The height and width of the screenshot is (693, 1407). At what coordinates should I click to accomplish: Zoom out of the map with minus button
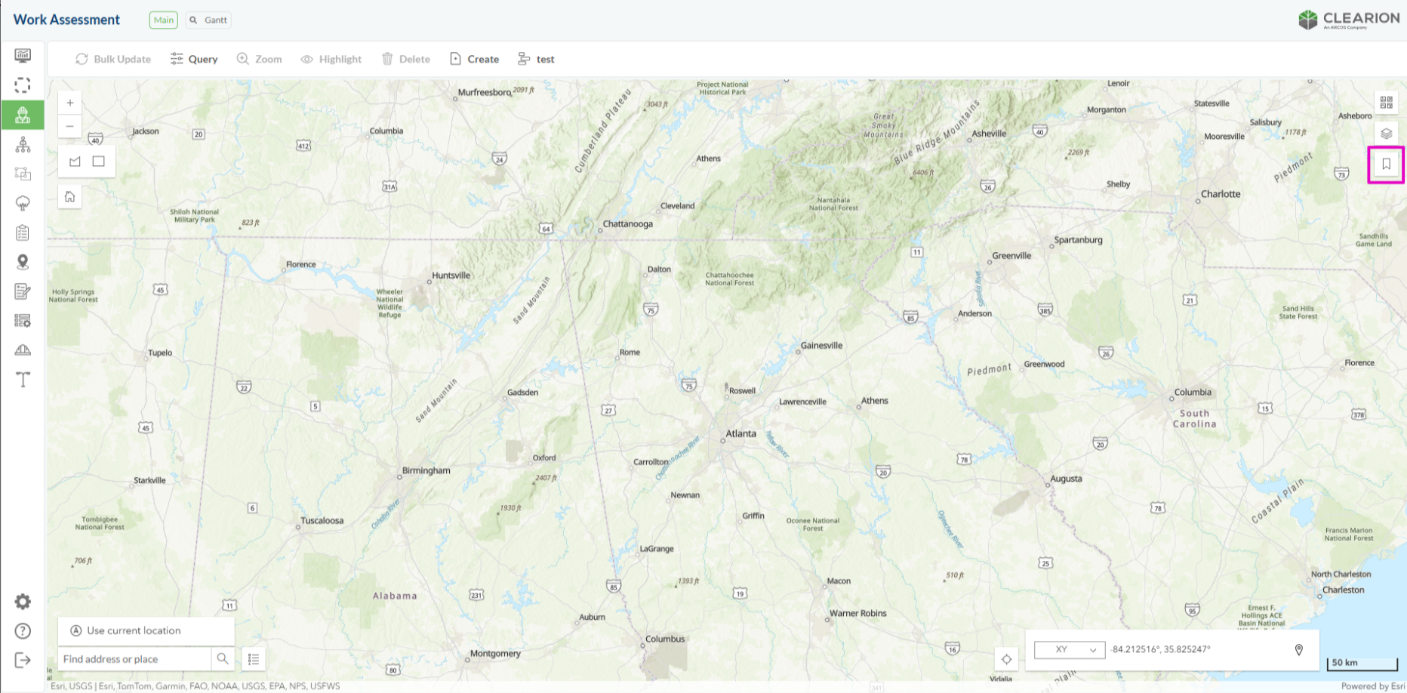pyautogui.click(x=70, y=126)
